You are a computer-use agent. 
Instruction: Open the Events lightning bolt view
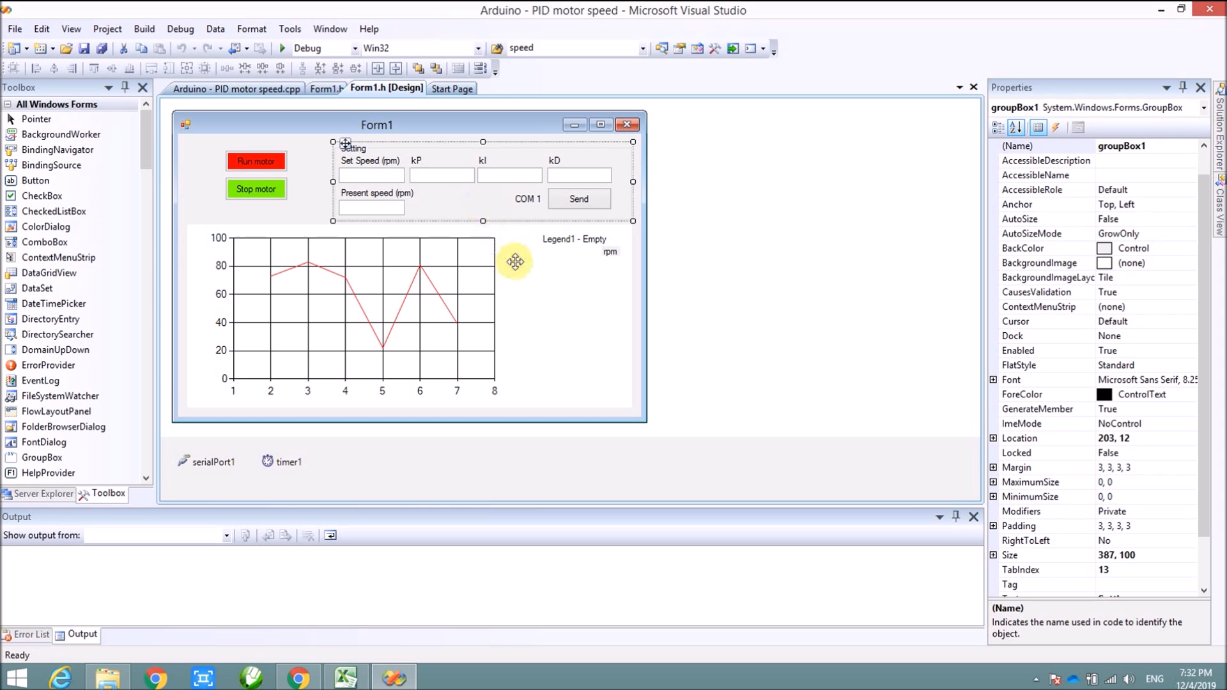click(x=1056, y=127)
